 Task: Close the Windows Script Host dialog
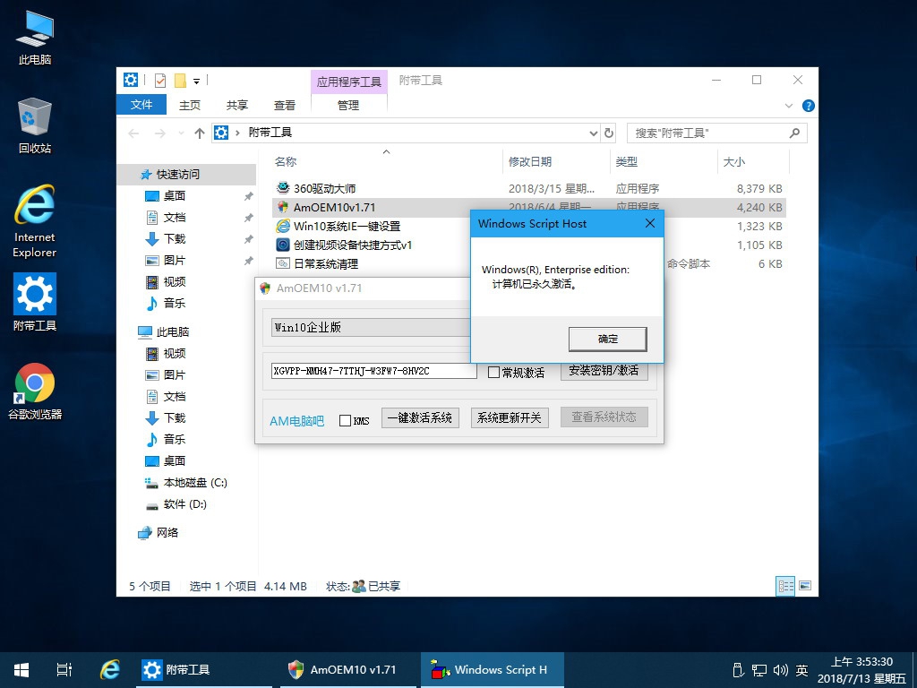650,223
